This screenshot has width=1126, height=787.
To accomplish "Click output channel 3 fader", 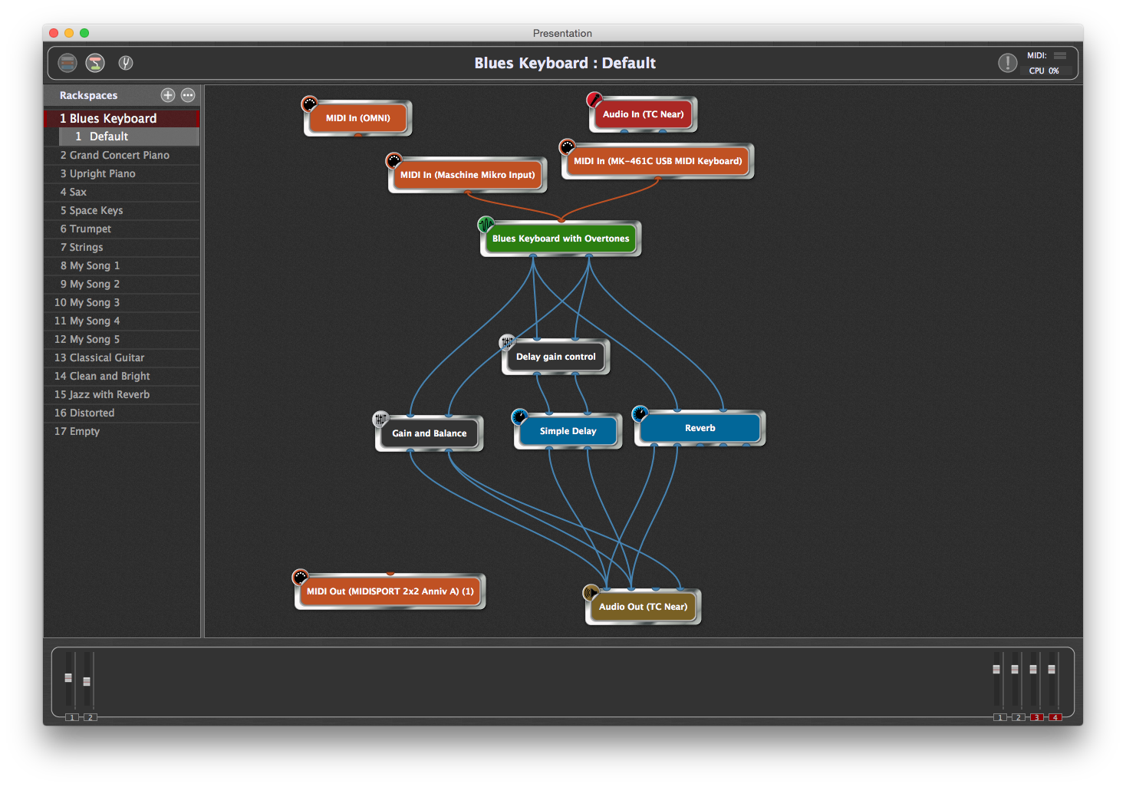I will [x=1033, y=670].
